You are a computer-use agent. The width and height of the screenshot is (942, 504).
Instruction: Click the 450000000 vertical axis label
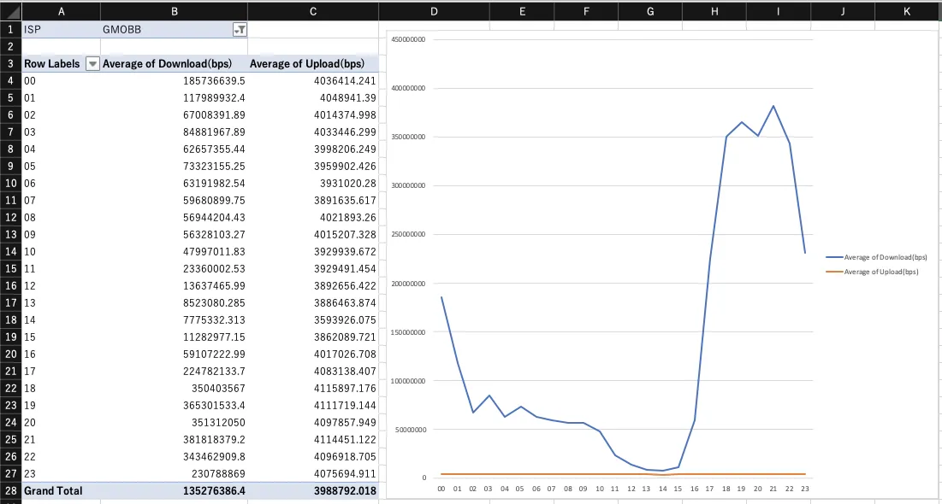408,39
